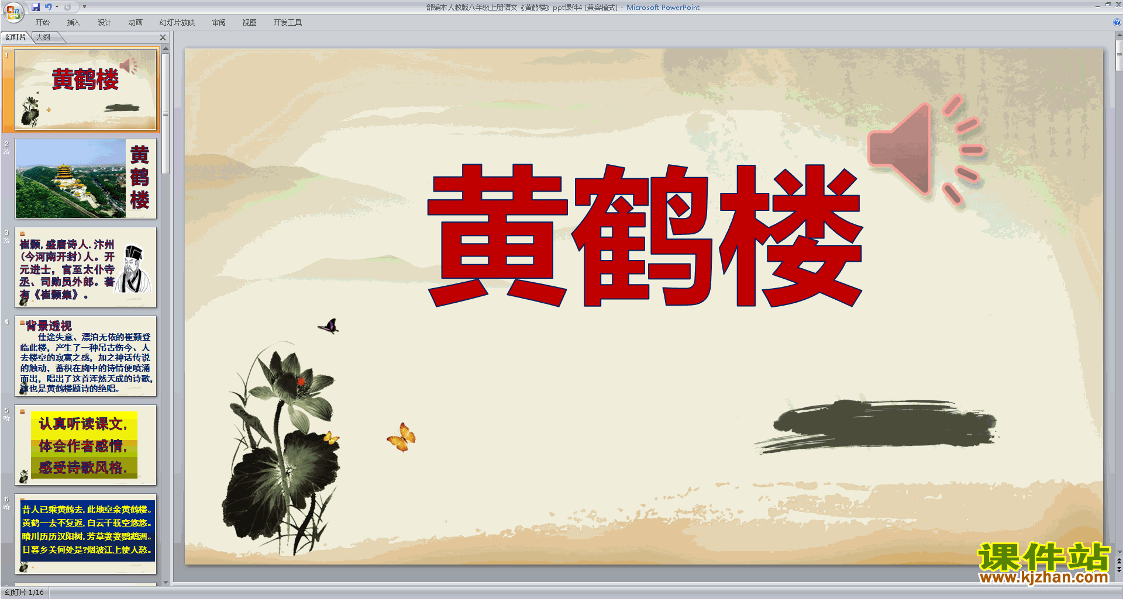Screen dimensions: 1123x599
Task: Select slide 3 thumbnail about 崔颢
Action: tap(85, 267)
